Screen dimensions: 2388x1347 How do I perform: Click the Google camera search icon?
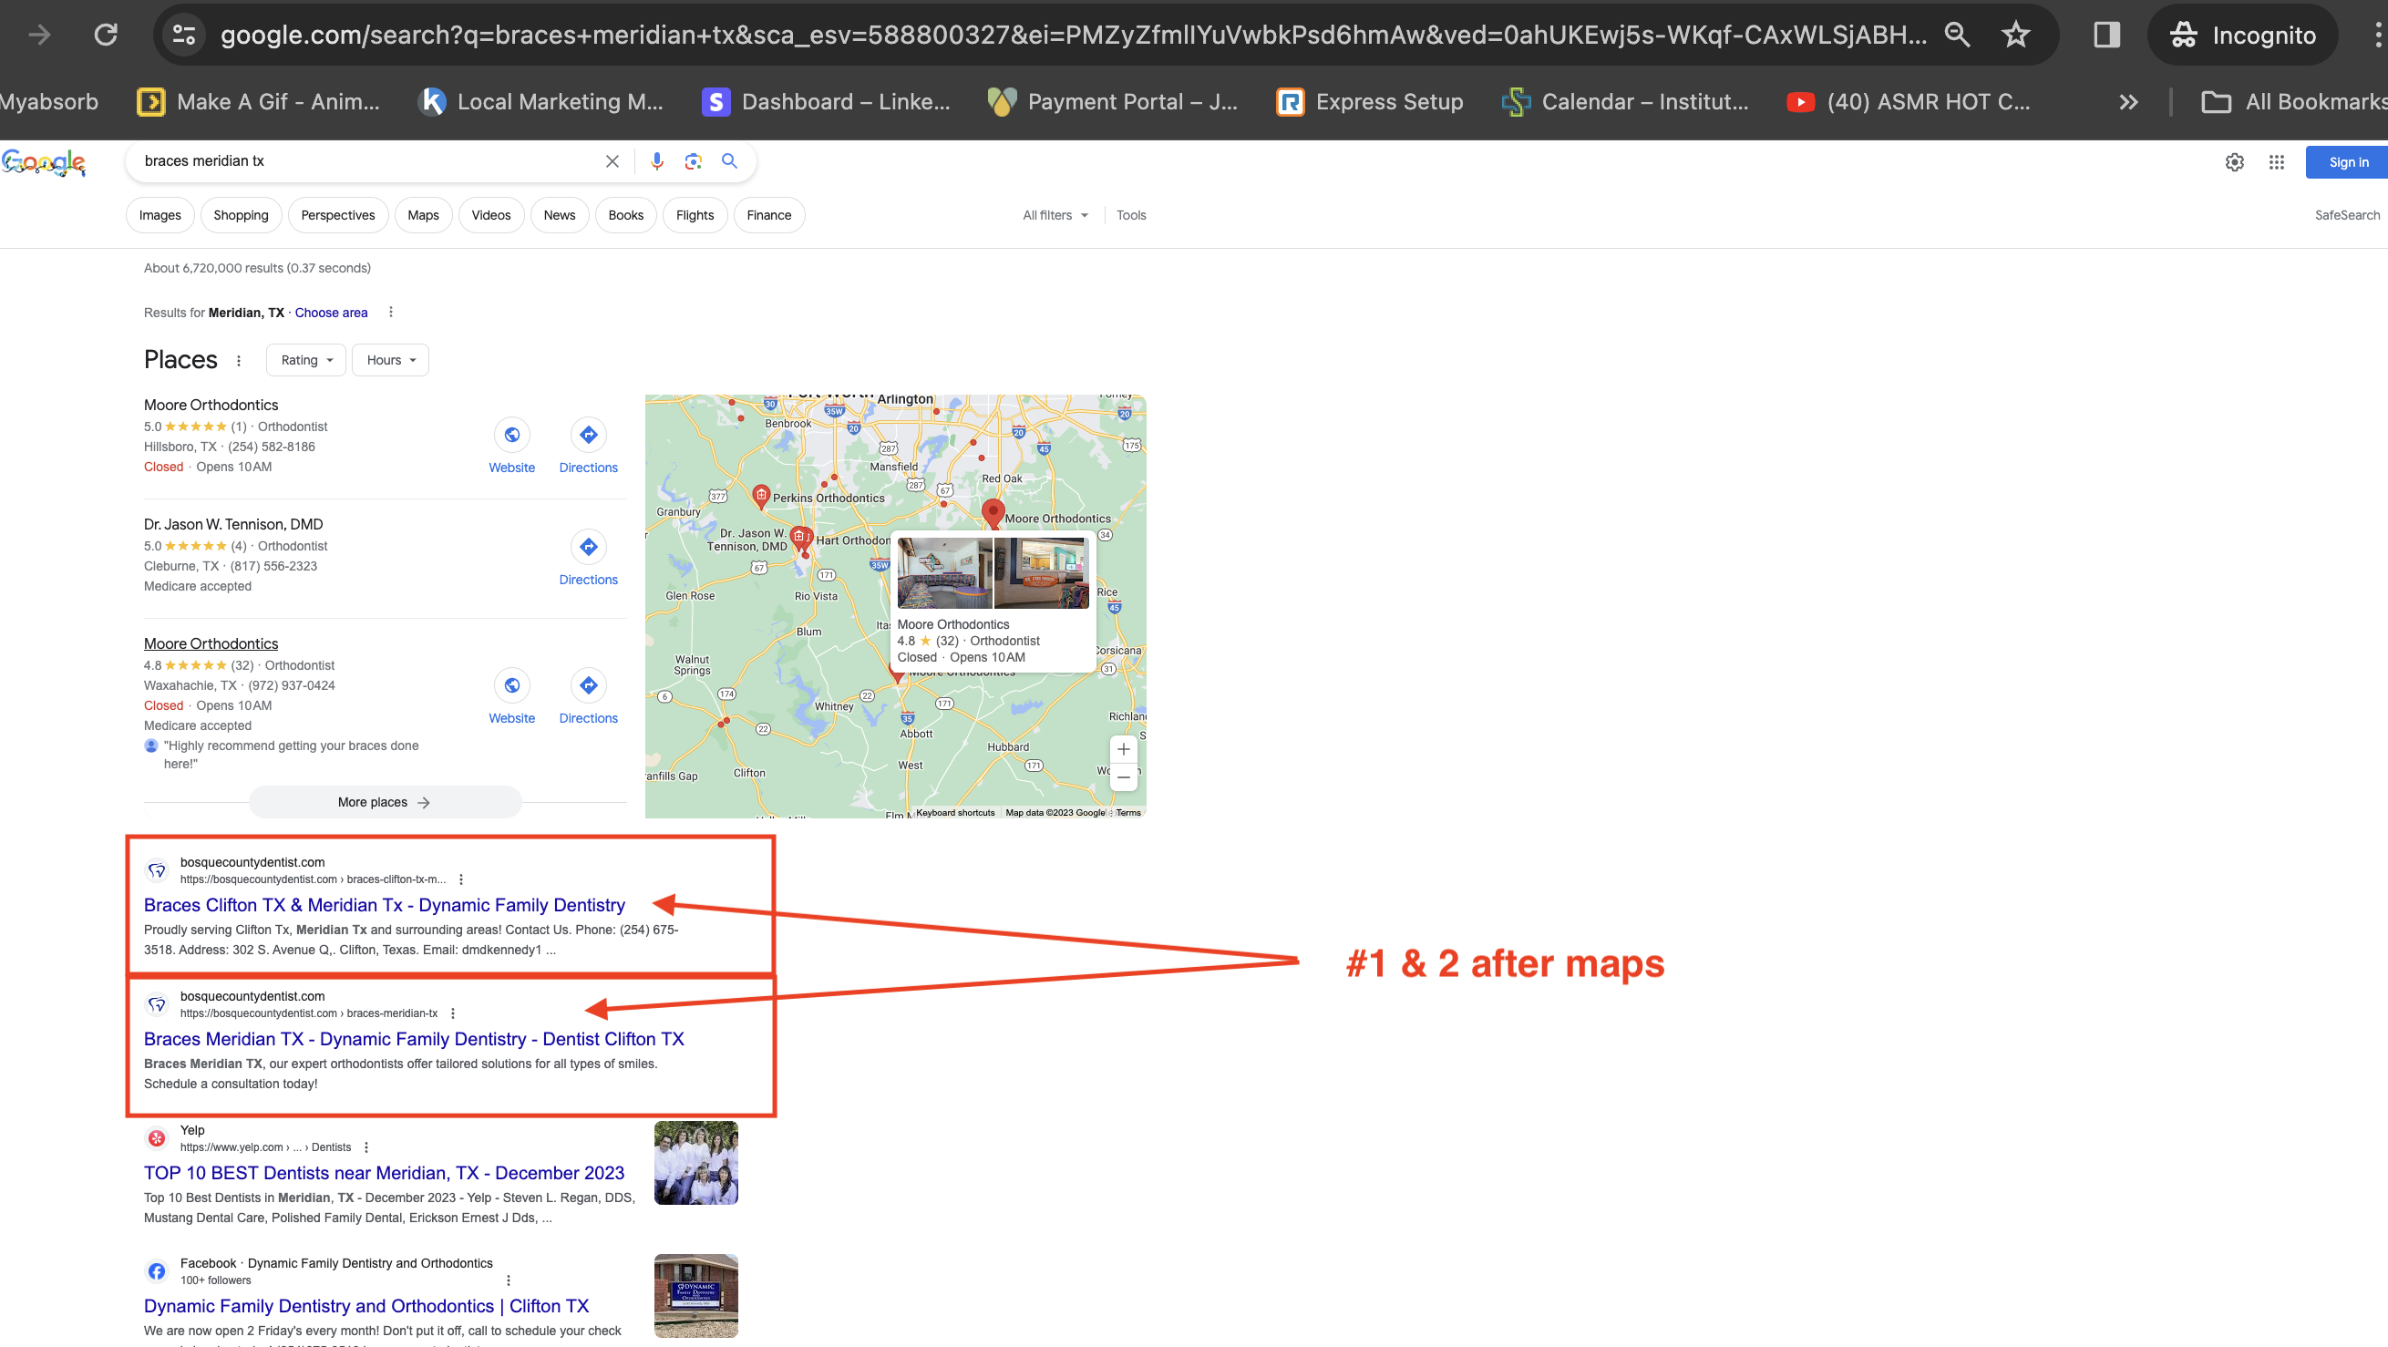[x=694, y=160]
